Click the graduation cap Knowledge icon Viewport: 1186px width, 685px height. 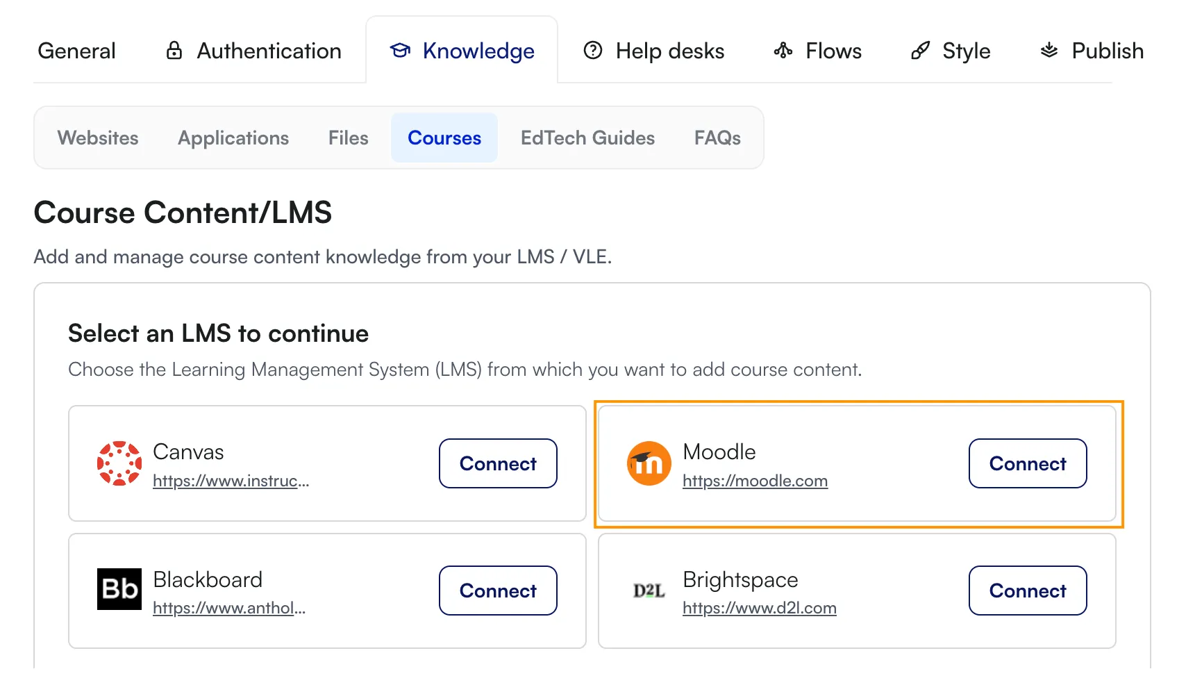point(400,51)
